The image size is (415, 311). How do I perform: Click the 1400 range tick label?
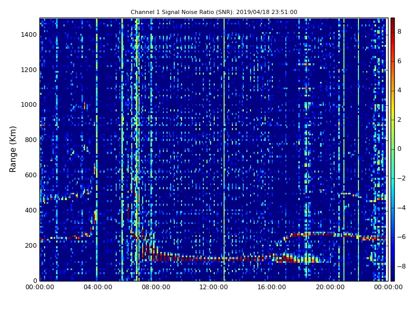(x=29, y=35)
